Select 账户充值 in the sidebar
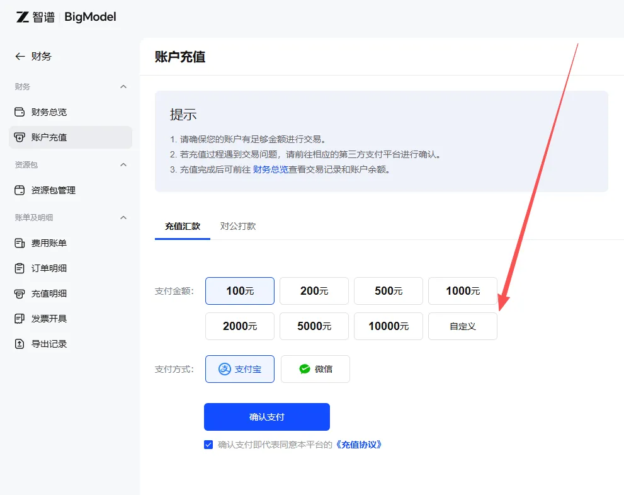The width and height of the screenshot is (624, 495). pos(71,137)
